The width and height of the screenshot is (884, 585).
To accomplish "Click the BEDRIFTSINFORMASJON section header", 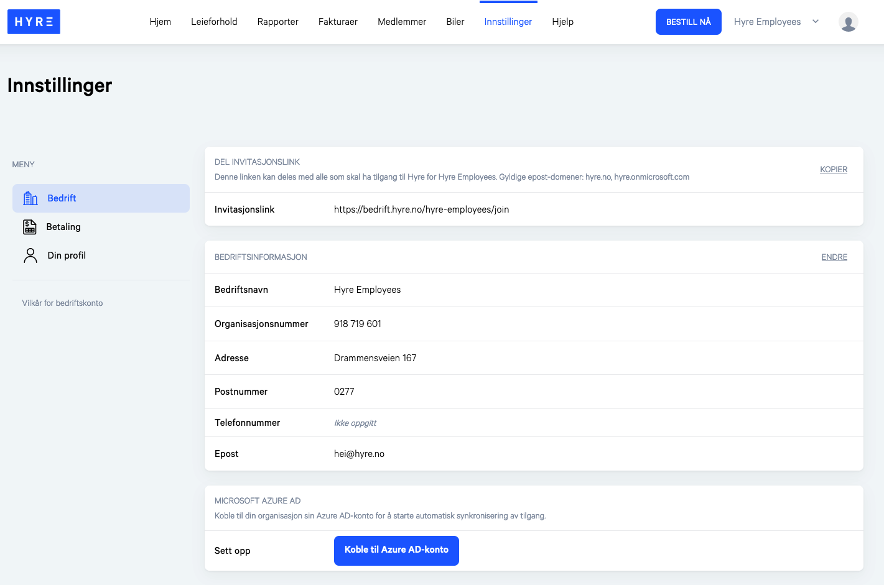I will (261, 257).
